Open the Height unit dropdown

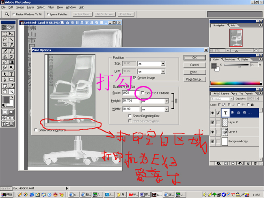pyautogui.click(x=167, y=101)
